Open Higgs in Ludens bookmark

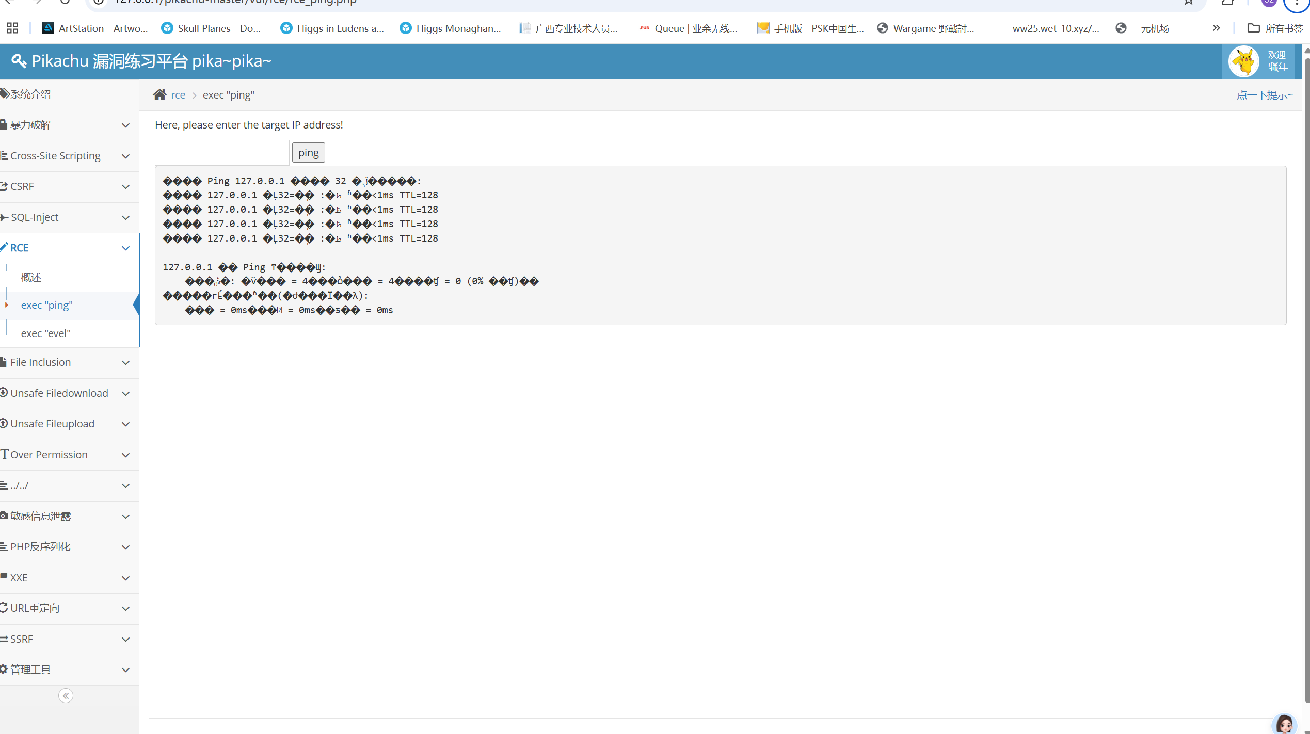pyautogui.click(x=332, y=28)
